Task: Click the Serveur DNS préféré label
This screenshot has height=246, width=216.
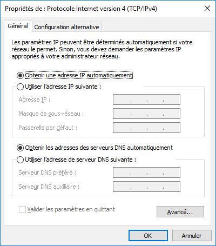Action: (x=48, y=172)
